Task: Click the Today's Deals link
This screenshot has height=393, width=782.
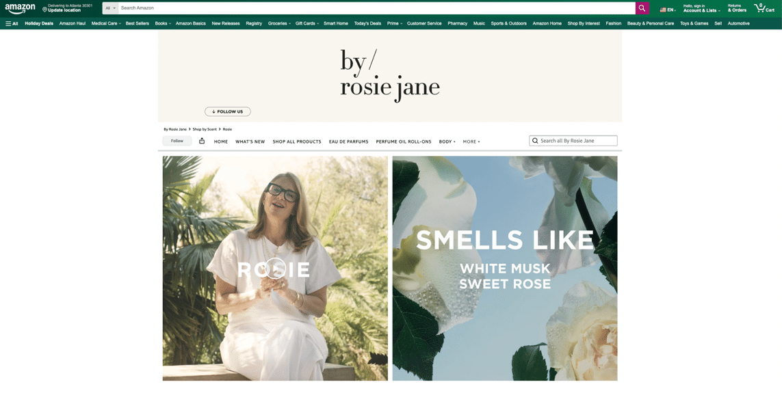Action: tap(367, 23)
